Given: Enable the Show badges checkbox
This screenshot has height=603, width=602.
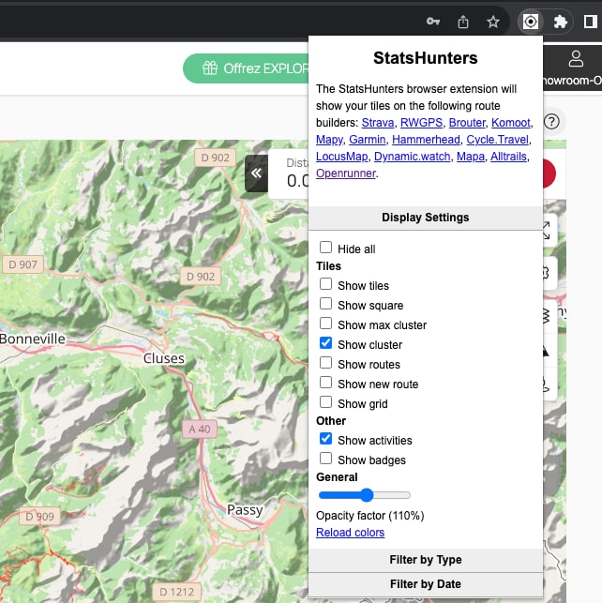Looking at the screenshot, I should (x=325, y=458).
